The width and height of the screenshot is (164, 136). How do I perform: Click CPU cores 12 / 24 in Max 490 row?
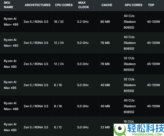[x=59, y=64]
